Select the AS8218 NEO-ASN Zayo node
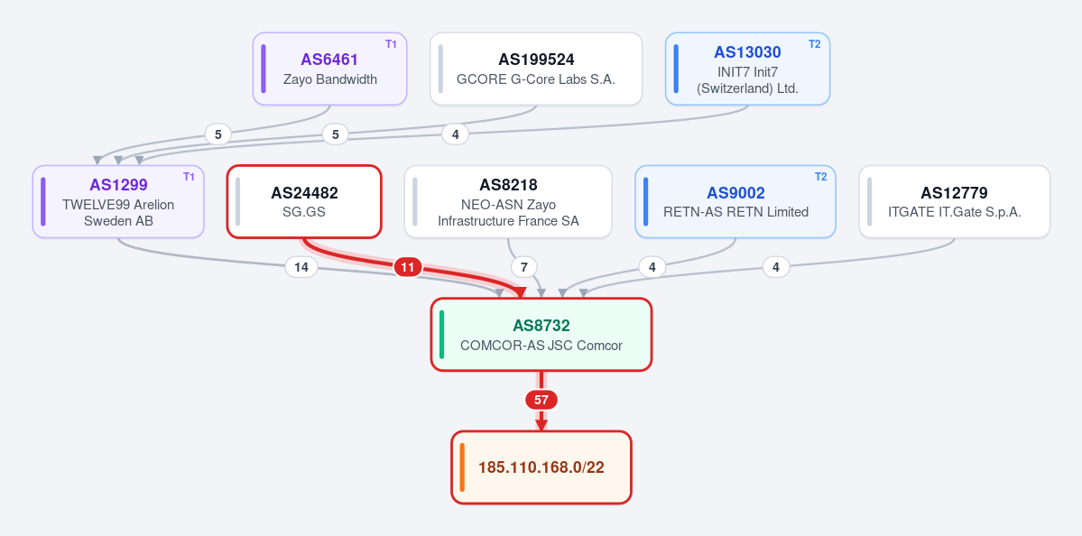This screenshot has height=536, width=1082. pyautogui.click(x=508, y=201)
